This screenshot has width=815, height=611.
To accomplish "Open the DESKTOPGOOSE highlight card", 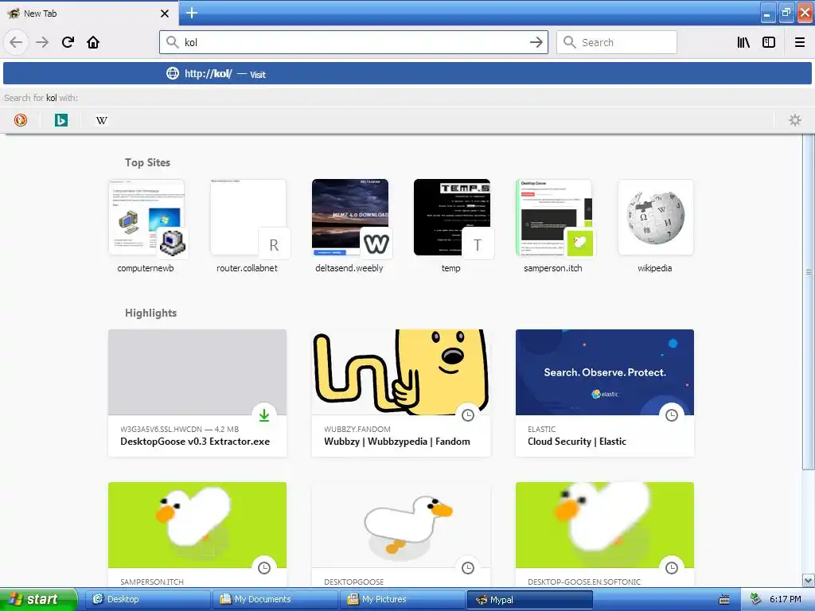I will 401,535.
